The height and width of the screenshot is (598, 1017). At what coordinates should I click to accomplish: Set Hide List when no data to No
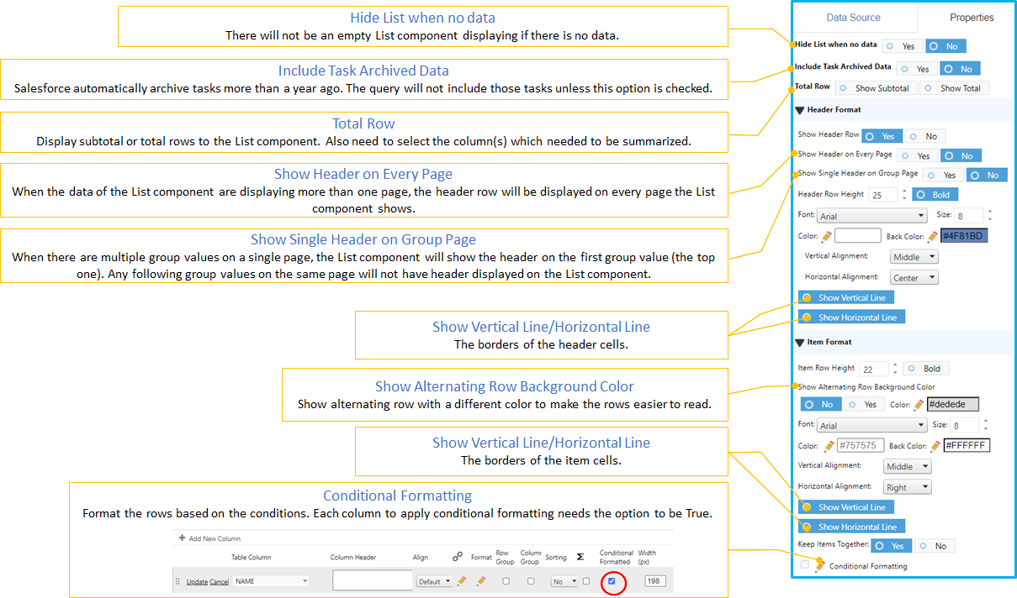(946, 46)
